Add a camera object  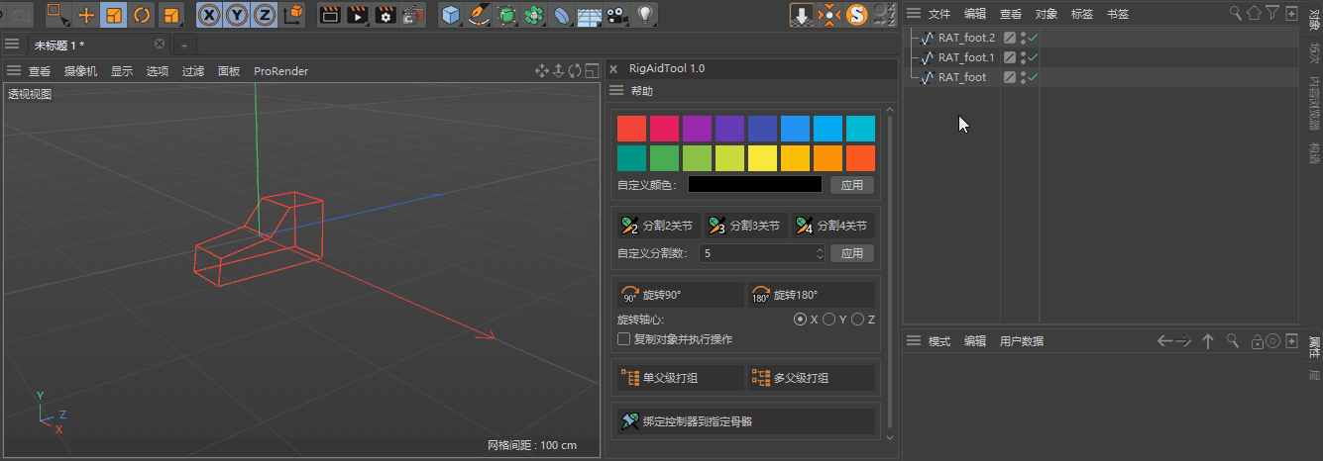pos(617,14)
